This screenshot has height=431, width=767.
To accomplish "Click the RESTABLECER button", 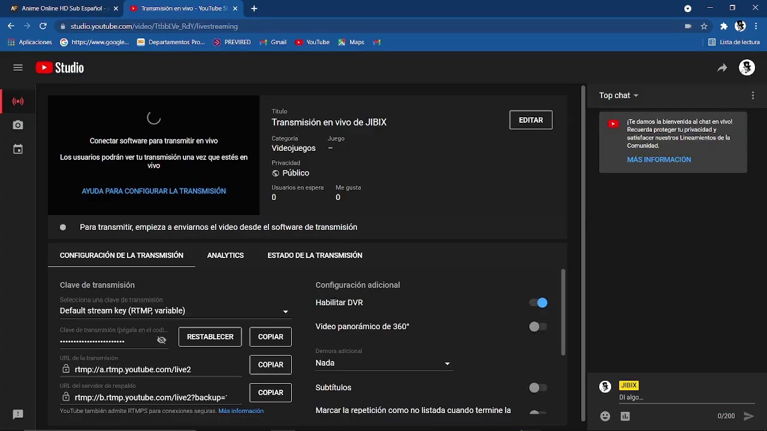I will [210, 337].
